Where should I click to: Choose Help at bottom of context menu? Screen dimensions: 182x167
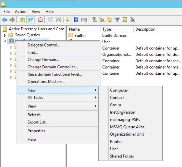58,139
